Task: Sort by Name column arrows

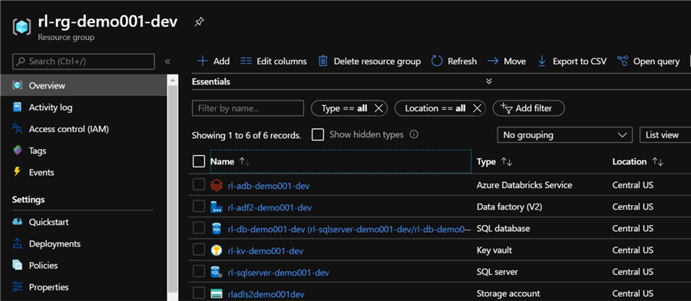Action: [245, 162]
